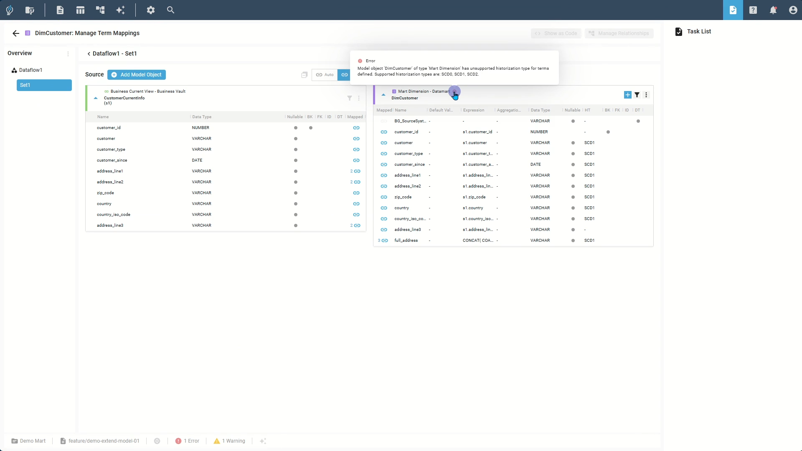
Task: Toggle Nullable dot for target BG_SourceSystem row
Action: (573, 121)
